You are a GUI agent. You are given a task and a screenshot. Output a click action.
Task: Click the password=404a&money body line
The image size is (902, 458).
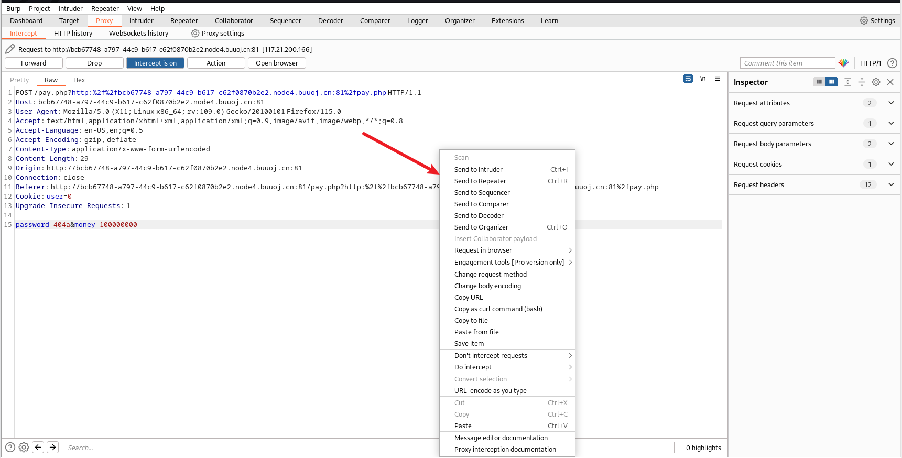(77, 224)
